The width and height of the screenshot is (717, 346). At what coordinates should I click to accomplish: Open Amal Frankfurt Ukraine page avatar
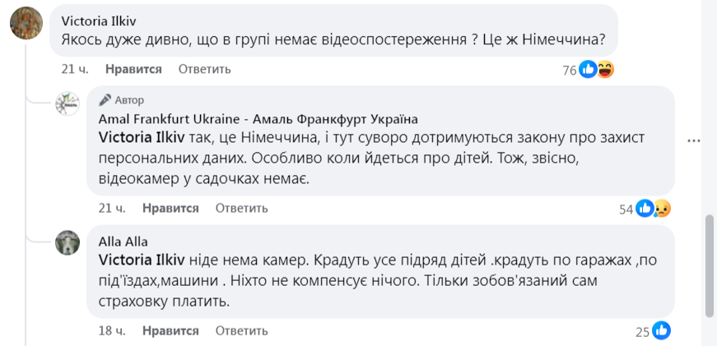click(68, 104)
